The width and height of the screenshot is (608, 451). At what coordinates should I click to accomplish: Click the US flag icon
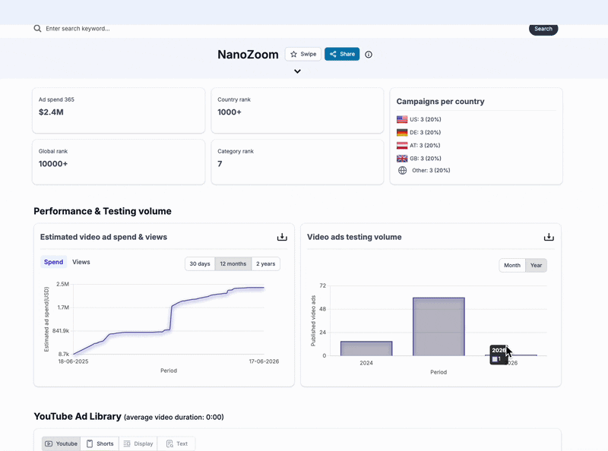(402, 119)
